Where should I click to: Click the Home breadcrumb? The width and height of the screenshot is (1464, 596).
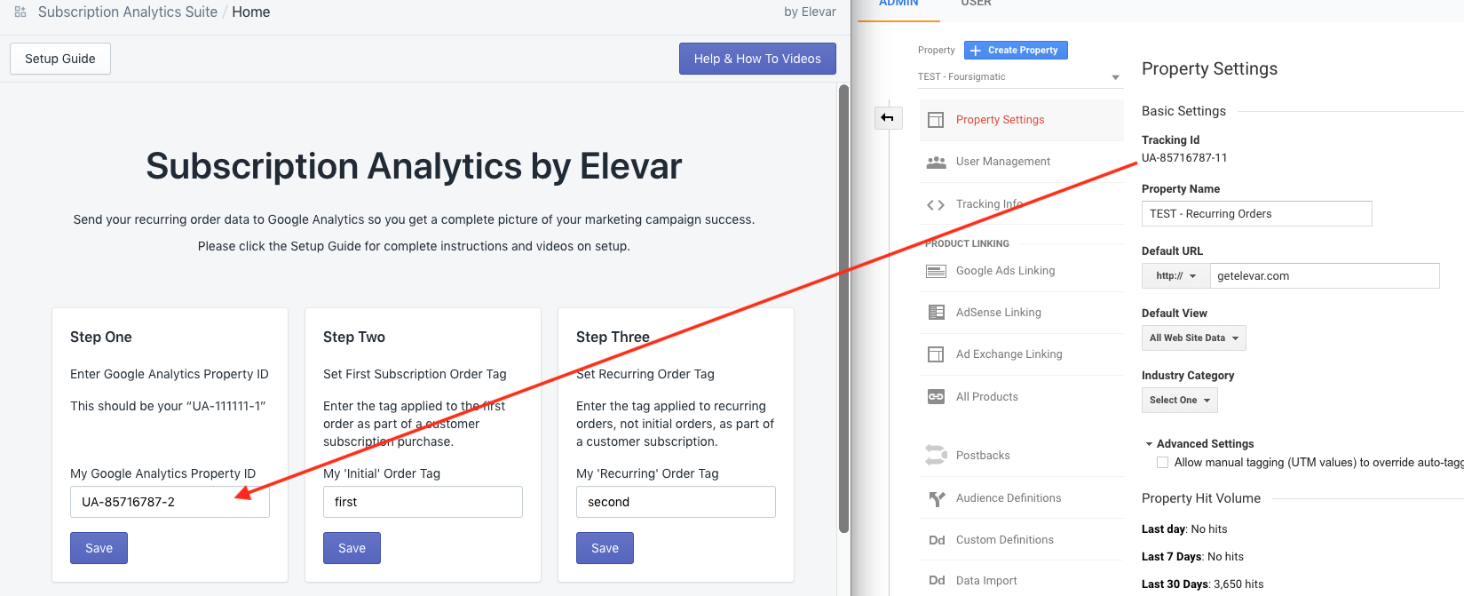(x=251, y=12)
